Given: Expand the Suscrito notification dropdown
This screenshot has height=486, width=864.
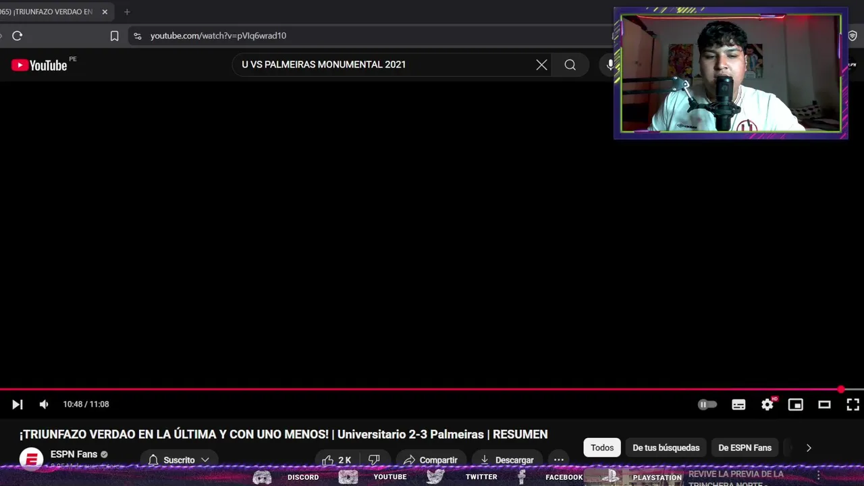Looking at the screenshot, I should point(178,460).
